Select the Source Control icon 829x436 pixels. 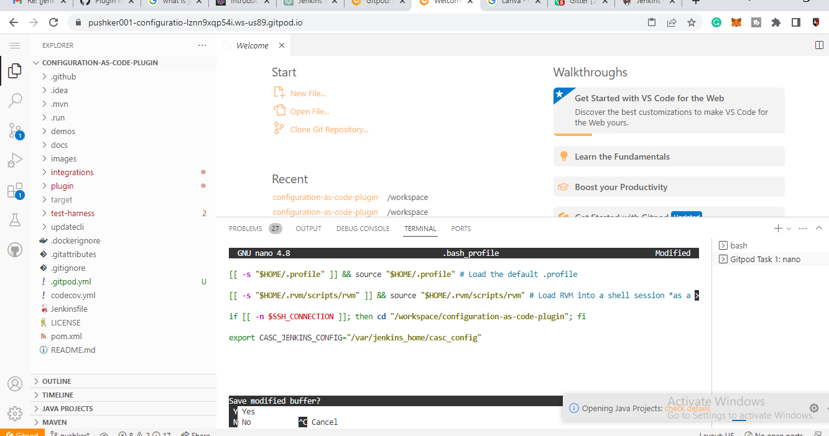[14, 130]
